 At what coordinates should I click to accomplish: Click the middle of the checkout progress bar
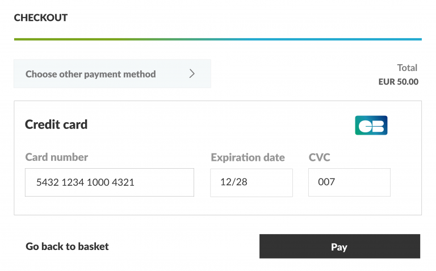[x=218, y=39]
